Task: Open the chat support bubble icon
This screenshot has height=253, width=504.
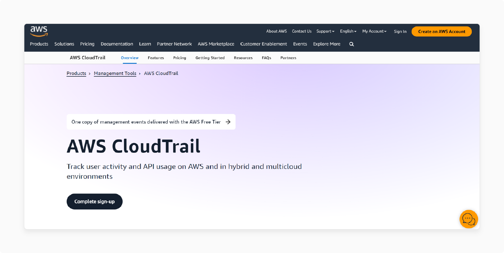Action: [469, 219]
